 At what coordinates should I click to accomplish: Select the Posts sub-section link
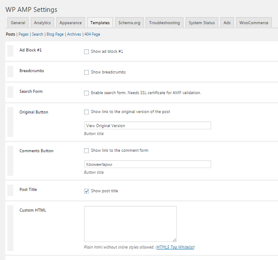[11, 34]
